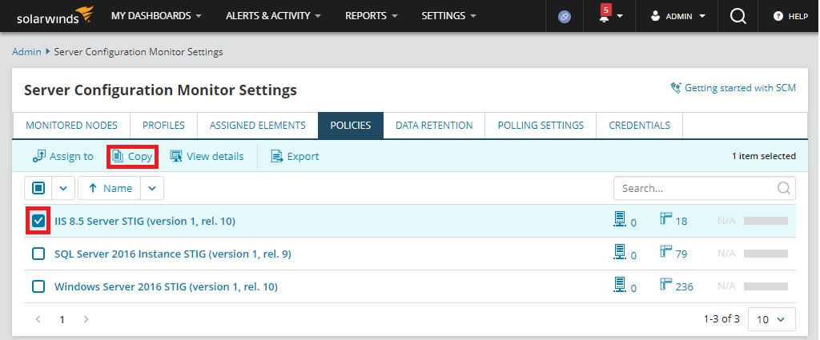Click rule count 79 in SQL Server row

681,254
